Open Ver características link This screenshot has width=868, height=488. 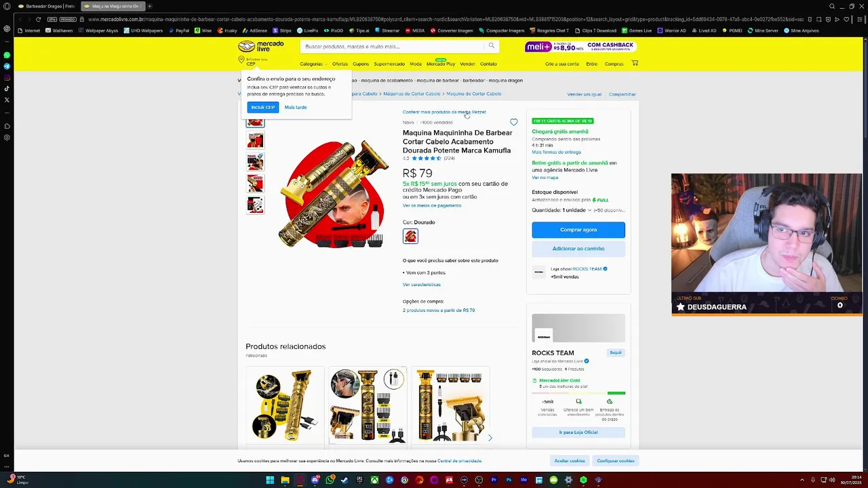coord(422,285)
